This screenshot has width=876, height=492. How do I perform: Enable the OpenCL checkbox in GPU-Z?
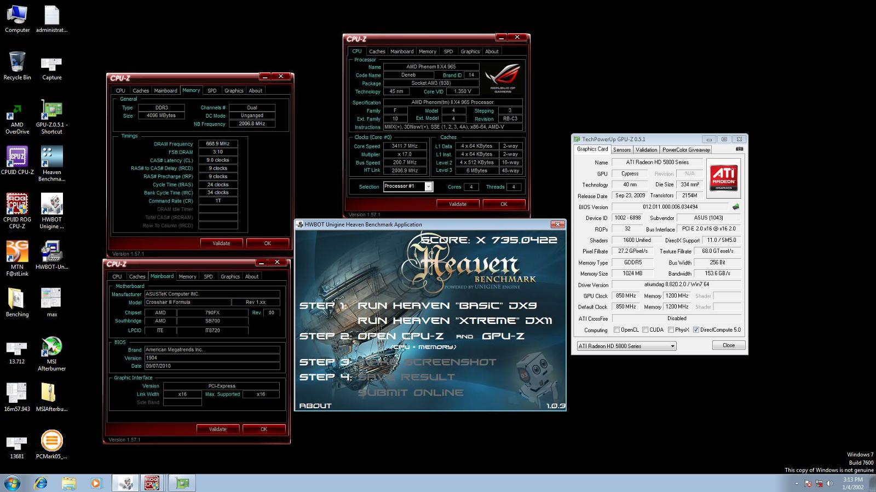(x=616, y=330)
